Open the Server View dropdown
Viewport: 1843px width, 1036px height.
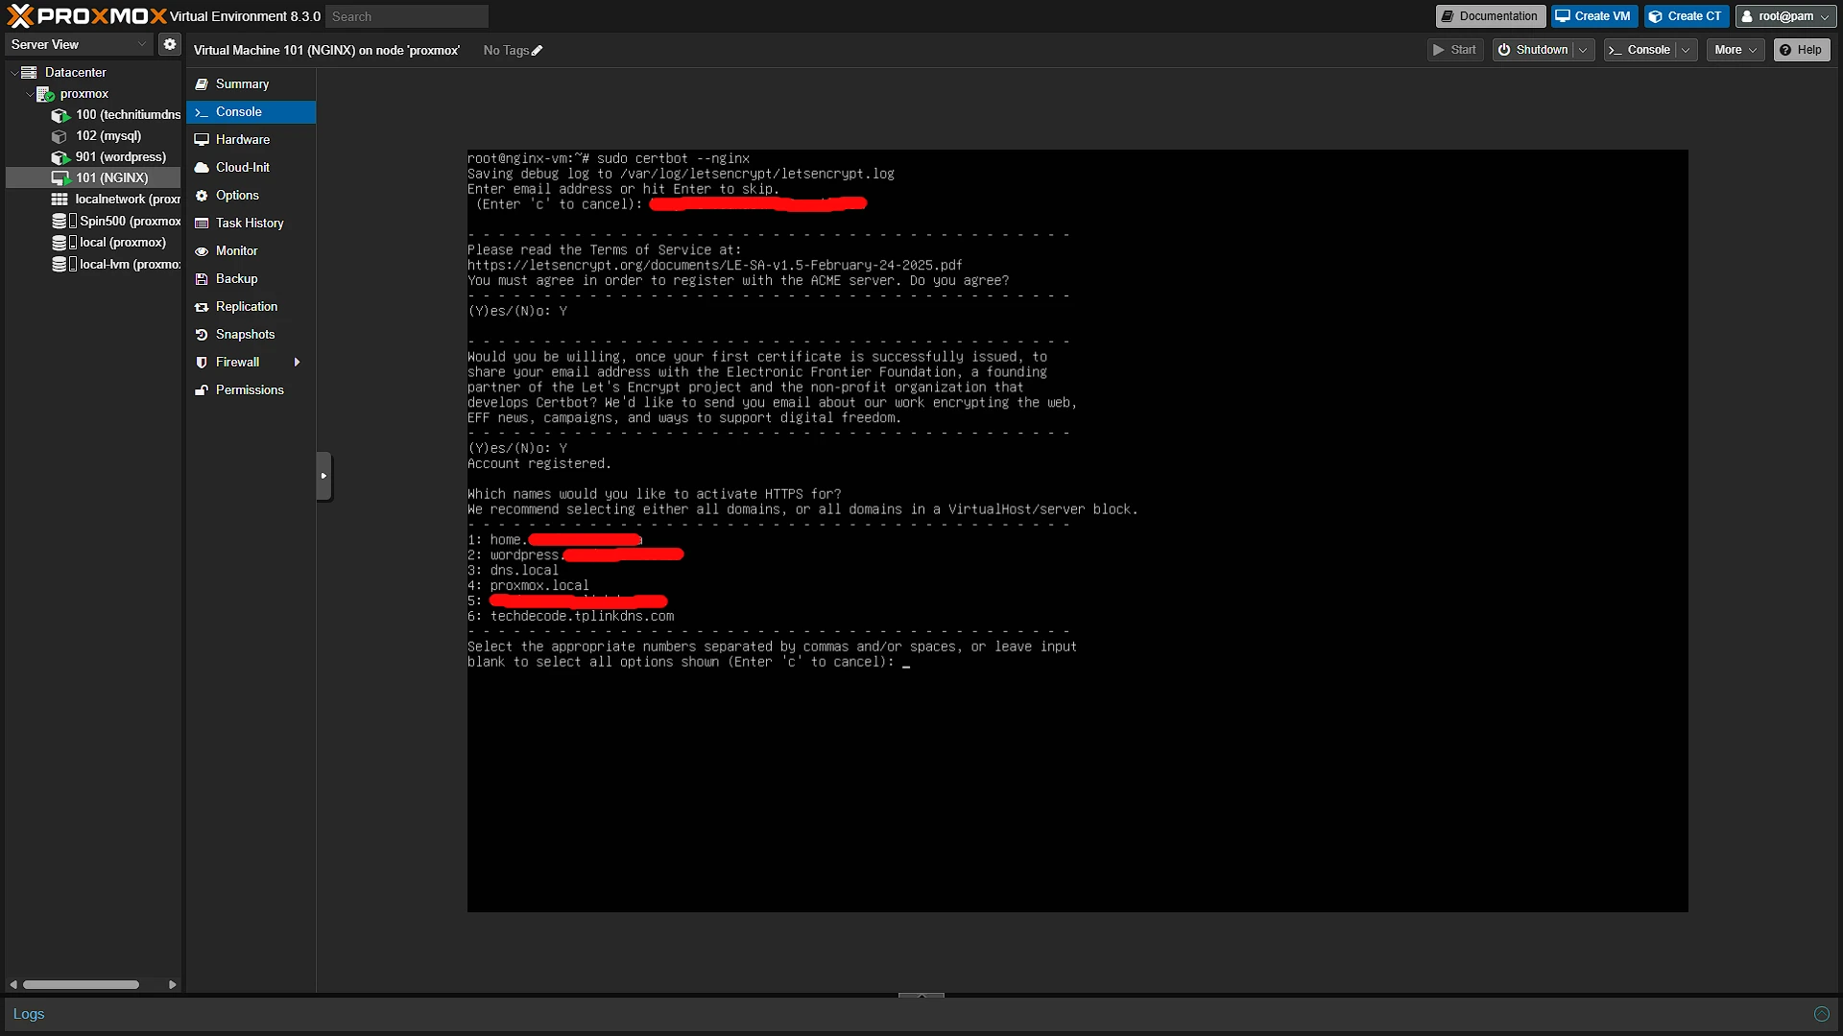pyautogui.click(x=78, y=45)
